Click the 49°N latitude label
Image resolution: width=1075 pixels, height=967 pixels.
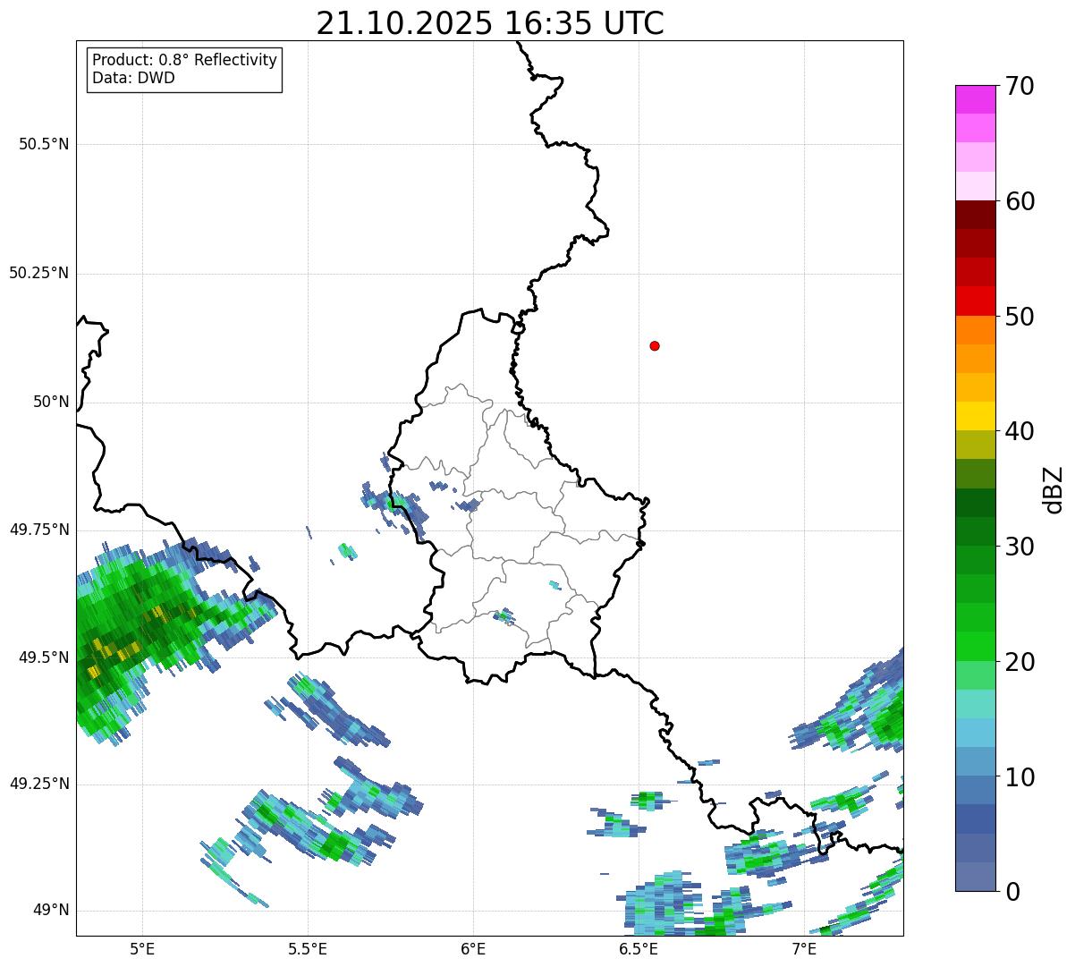51,910
